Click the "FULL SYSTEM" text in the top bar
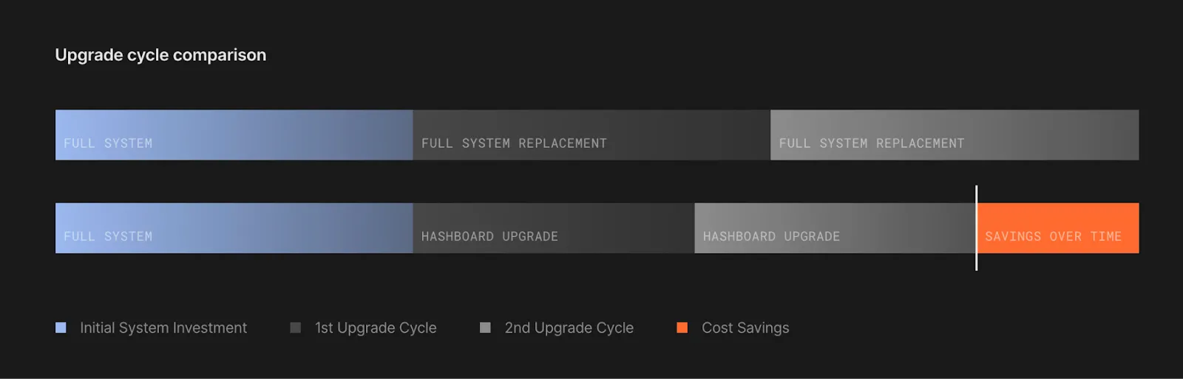 [x=108, y=143]
